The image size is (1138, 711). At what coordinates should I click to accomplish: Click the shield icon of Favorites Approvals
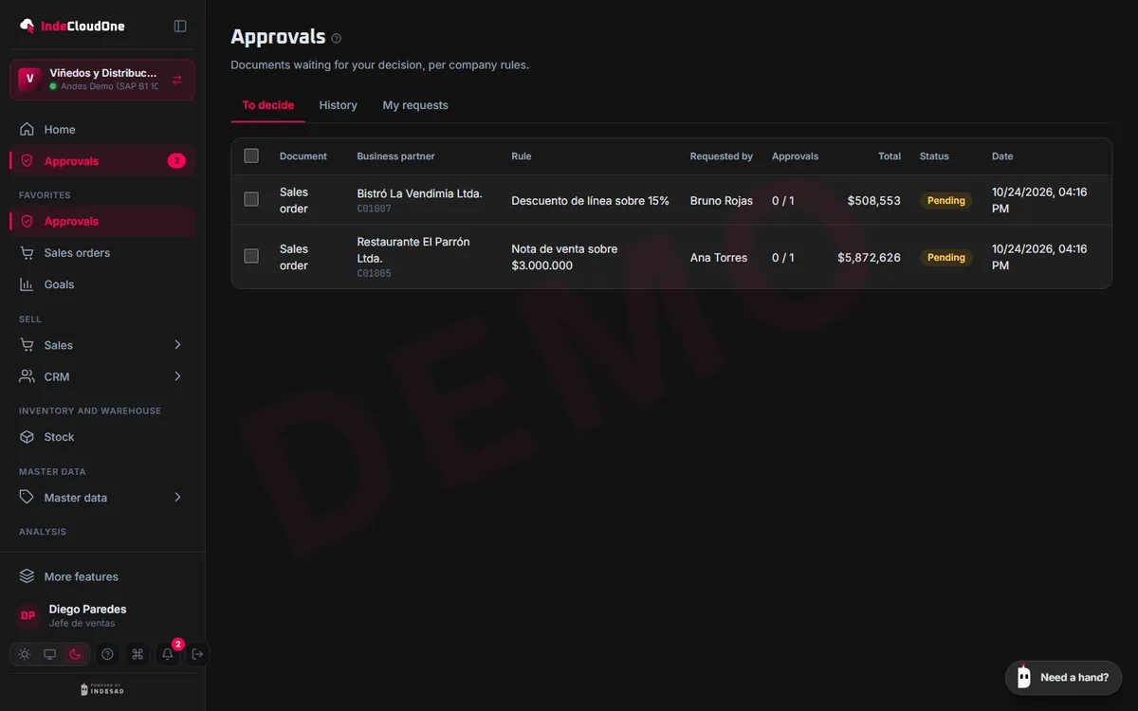27,221
